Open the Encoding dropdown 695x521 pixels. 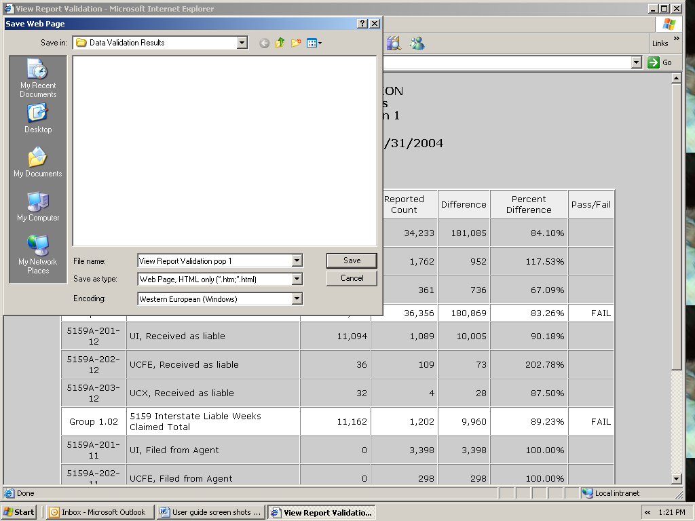click(297, 299)
